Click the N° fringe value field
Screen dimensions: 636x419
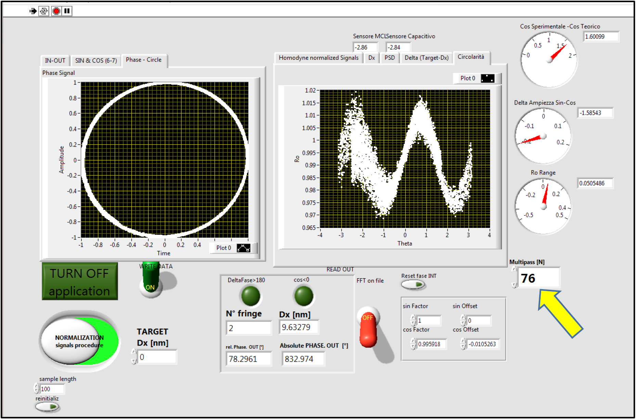249,328
